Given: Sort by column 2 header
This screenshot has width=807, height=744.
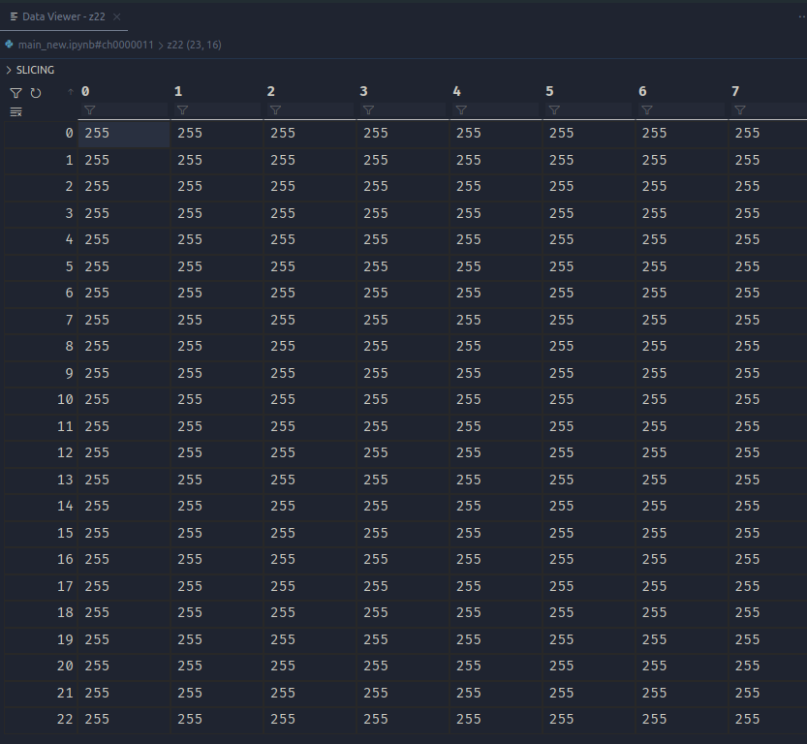Looking at the screenshot, I should pos(271,92).
